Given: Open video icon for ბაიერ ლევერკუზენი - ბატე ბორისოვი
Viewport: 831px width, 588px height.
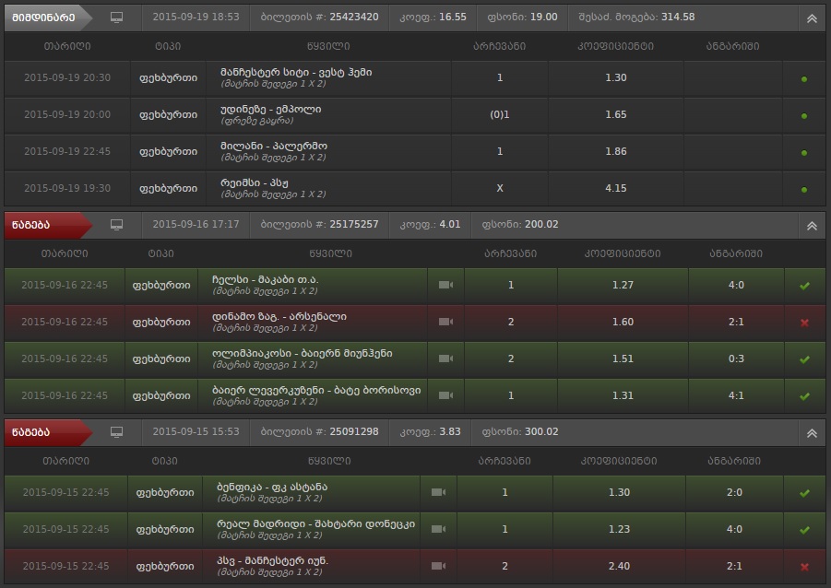Looking at the screenshot, I should 445,395.
